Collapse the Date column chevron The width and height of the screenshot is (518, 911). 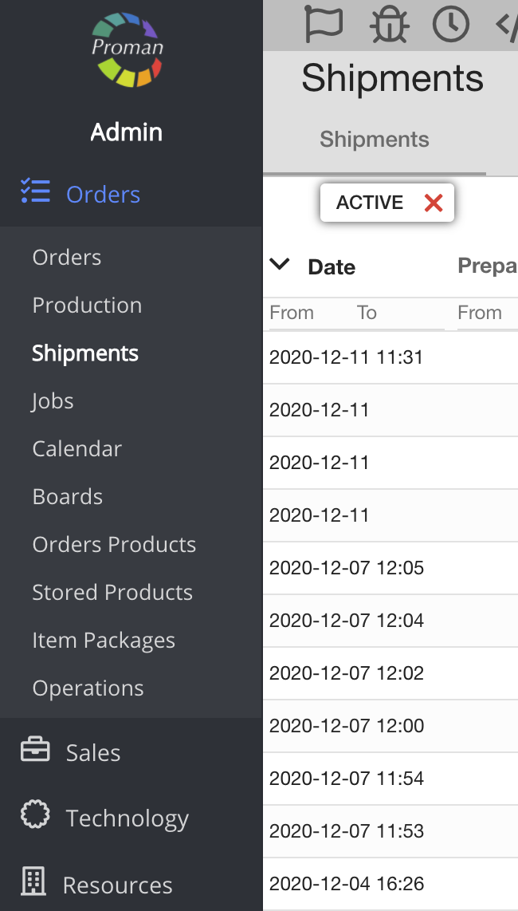280,265
